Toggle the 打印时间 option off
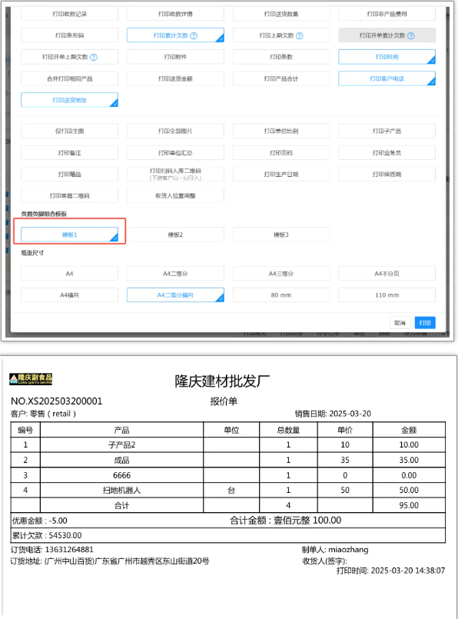458x619 pixels. 387,57
